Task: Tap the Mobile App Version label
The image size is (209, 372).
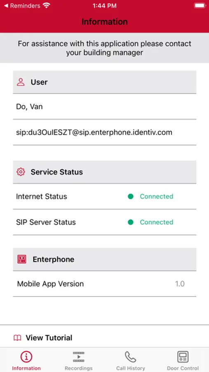Action: (50, 284)
